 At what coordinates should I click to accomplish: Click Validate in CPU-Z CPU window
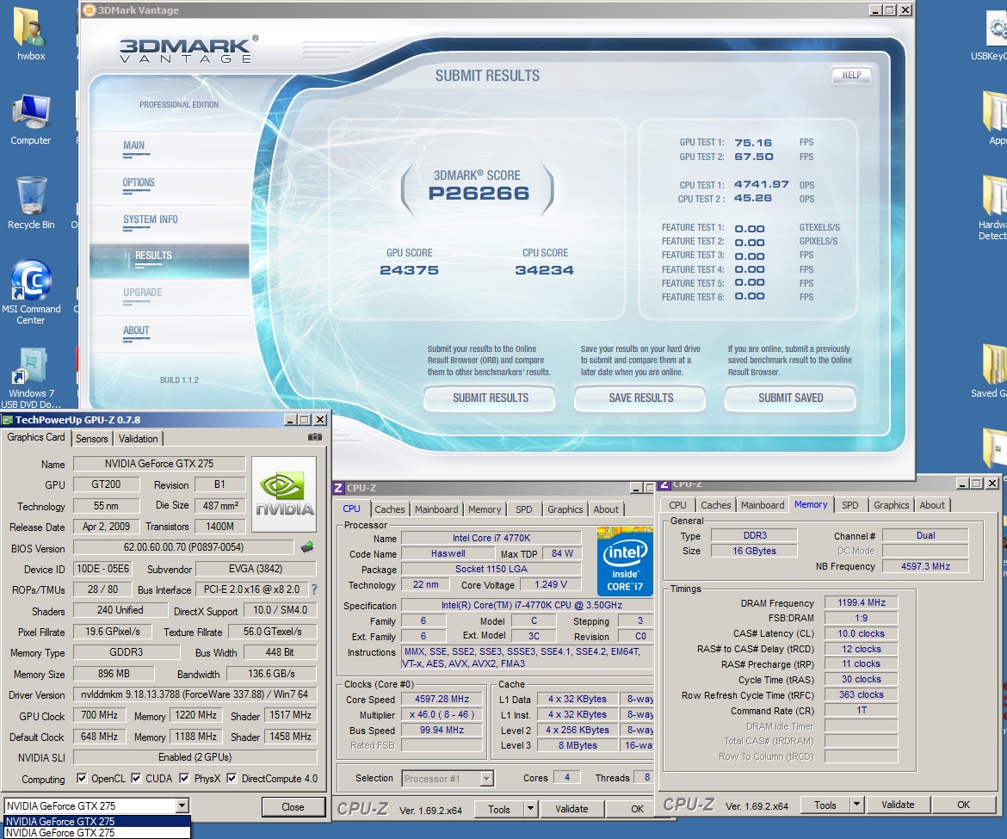(571, 809)
